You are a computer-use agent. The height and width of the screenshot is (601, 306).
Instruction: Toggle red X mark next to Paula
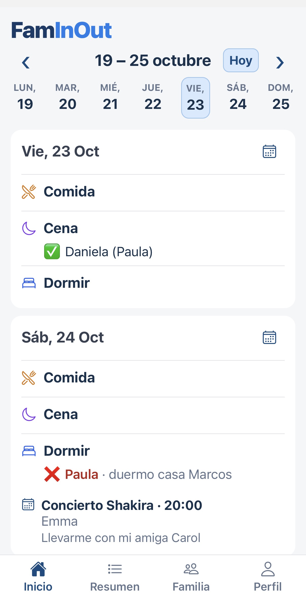coord(52,474)
